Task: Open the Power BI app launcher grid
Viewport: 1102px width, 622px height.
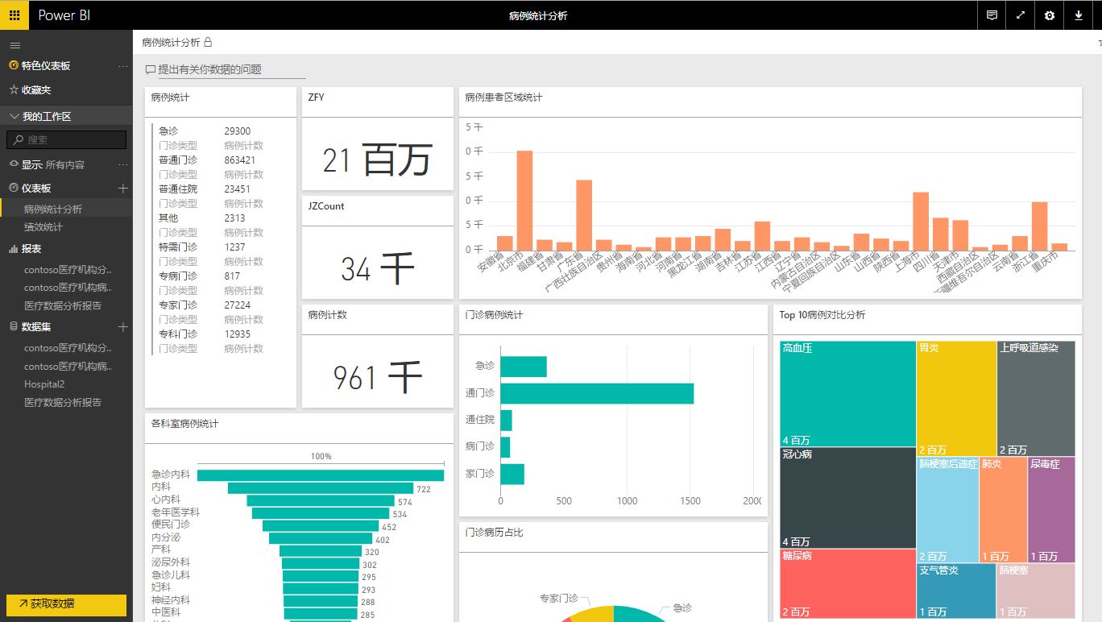Action: tap(14, 15)
